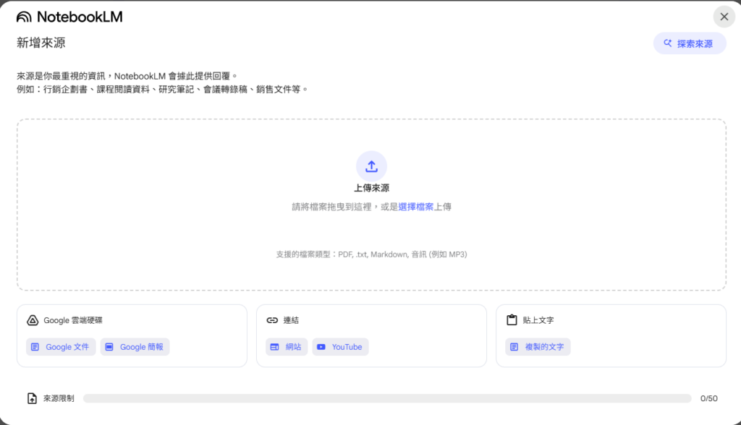Click the NotebookLM title text

80,17
